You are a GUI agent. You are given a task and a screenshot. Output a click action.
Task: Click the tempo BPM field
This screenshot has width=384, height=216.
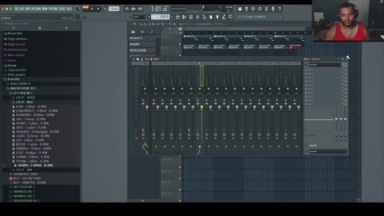click(x=114, y=8)
